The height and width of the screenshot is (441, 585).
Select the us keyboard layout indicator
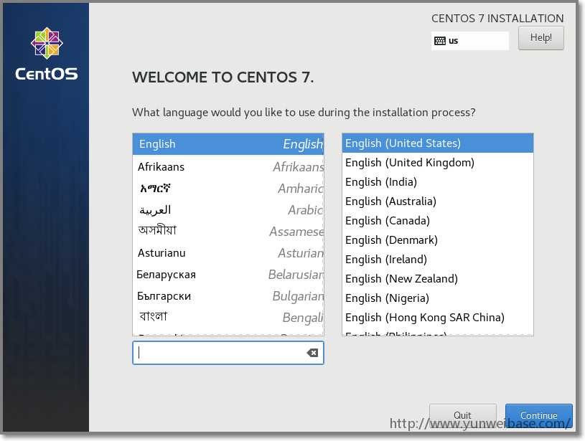pos(470,41)
